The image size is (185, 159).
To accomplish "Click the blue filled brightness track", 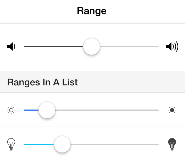I will (x=31, y=110).
